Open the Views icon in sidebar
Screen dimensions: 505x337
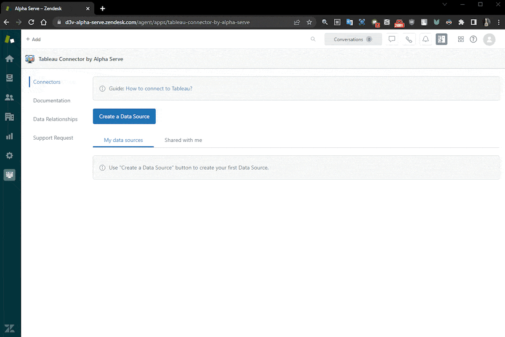click(x=9, y=78)
